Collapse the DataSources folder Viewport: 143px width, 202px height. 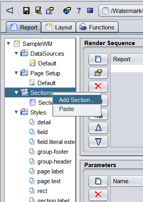pyautogui.click(x=16, y=53)
